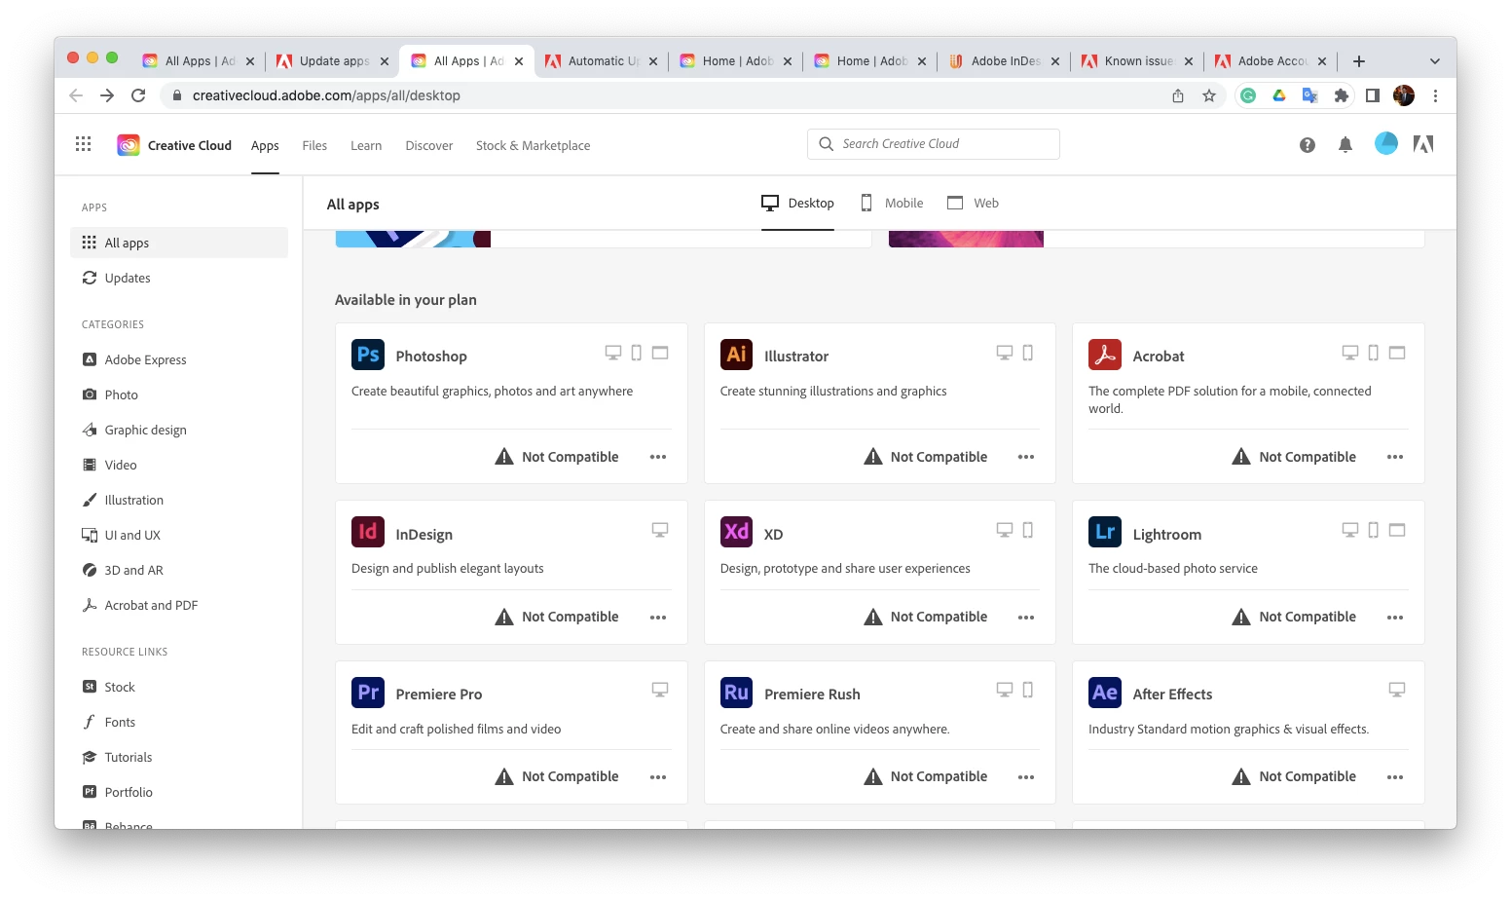The height and width of the screenshot is (901, 1511).
Task: Open Acrobat and PDF category
Action: click(x=179, y=605)
